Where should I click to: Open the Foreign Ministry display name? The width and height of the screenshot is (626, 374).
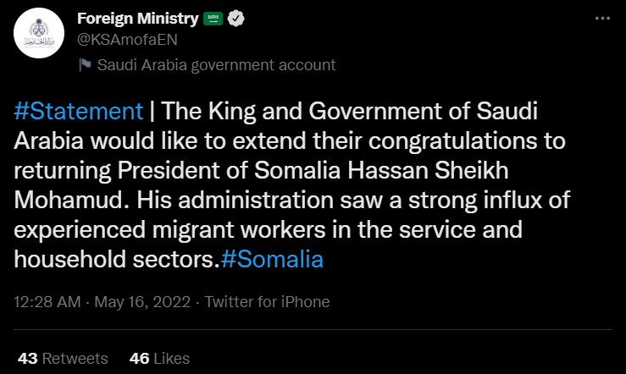click(138, 19)
